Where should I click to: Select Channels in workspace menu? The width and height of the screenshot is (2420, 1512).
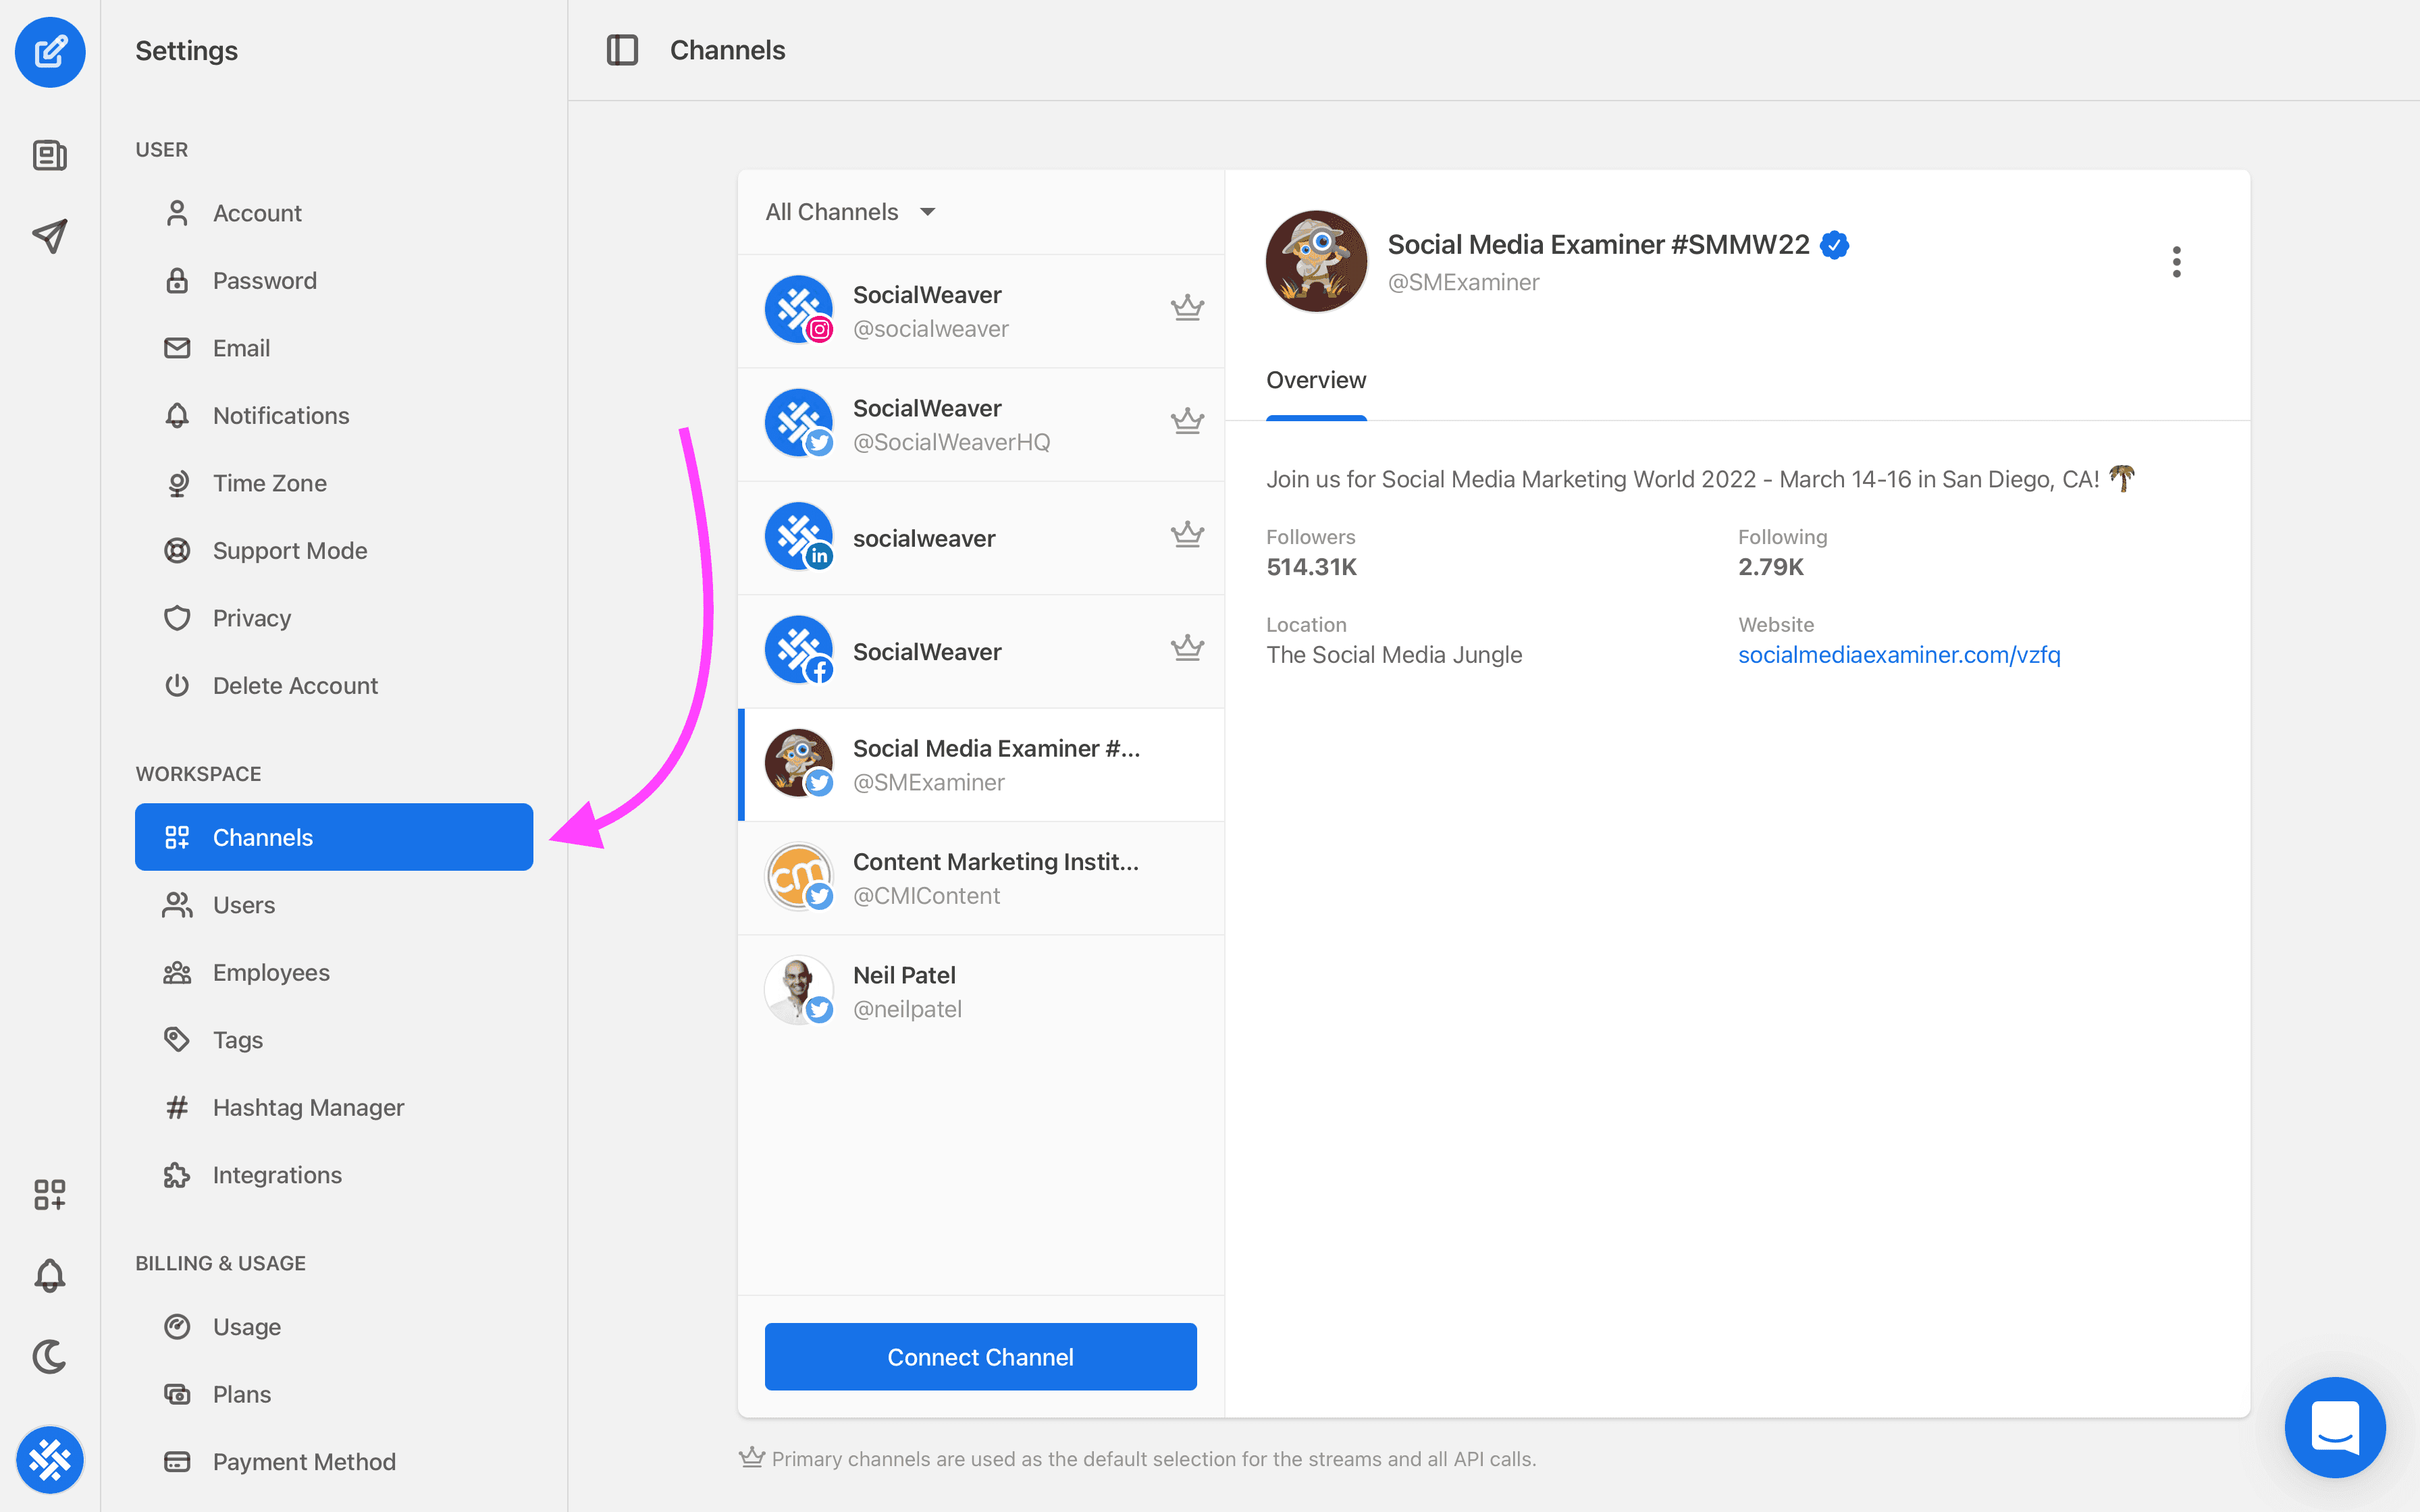point(334,837)
